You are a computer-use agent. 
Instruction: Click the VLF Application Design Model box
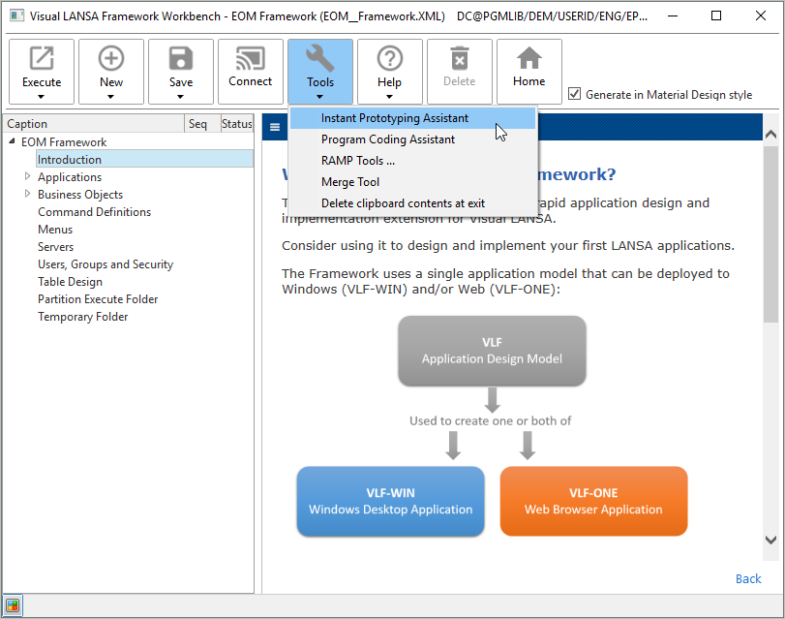coord(492,351)
